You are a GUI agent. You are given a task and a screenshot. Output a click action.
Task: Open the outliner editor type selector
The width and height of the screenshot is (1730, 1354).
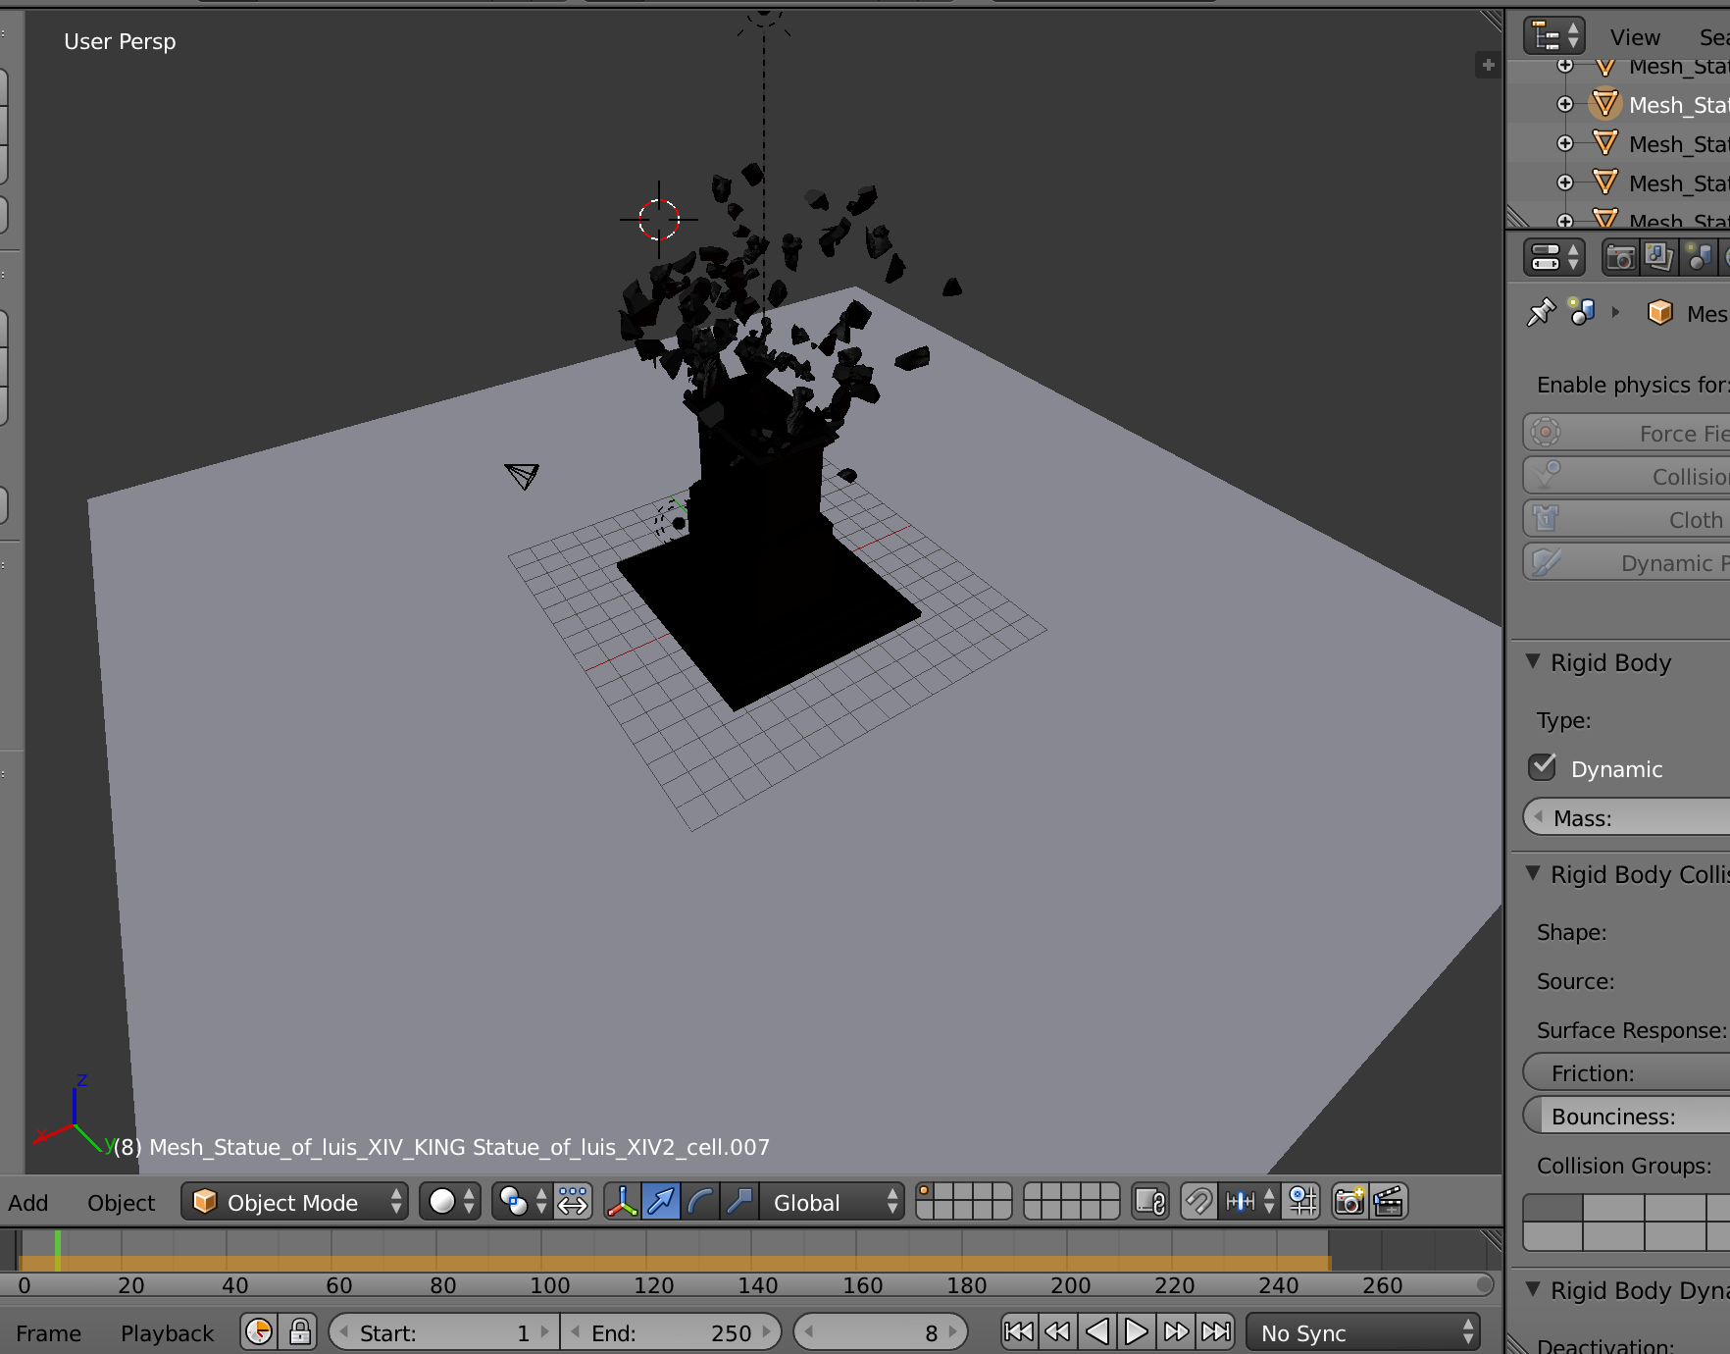1553,36
